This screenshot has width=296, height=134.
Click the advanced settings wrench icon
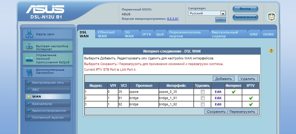[x=29, y=72]
